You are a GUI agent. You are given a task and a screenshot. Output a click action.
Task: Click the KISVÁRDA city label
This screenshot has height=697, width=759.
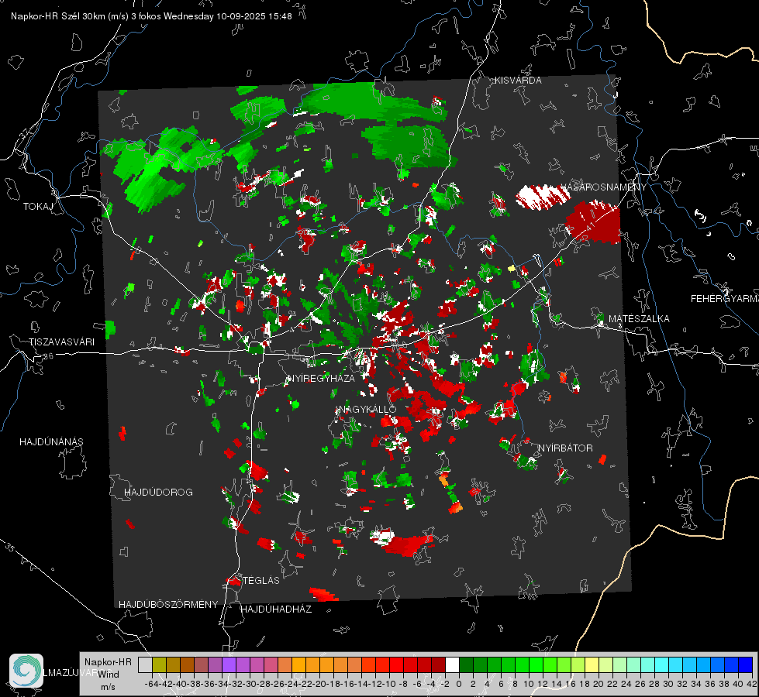click(x=518, y=81)
